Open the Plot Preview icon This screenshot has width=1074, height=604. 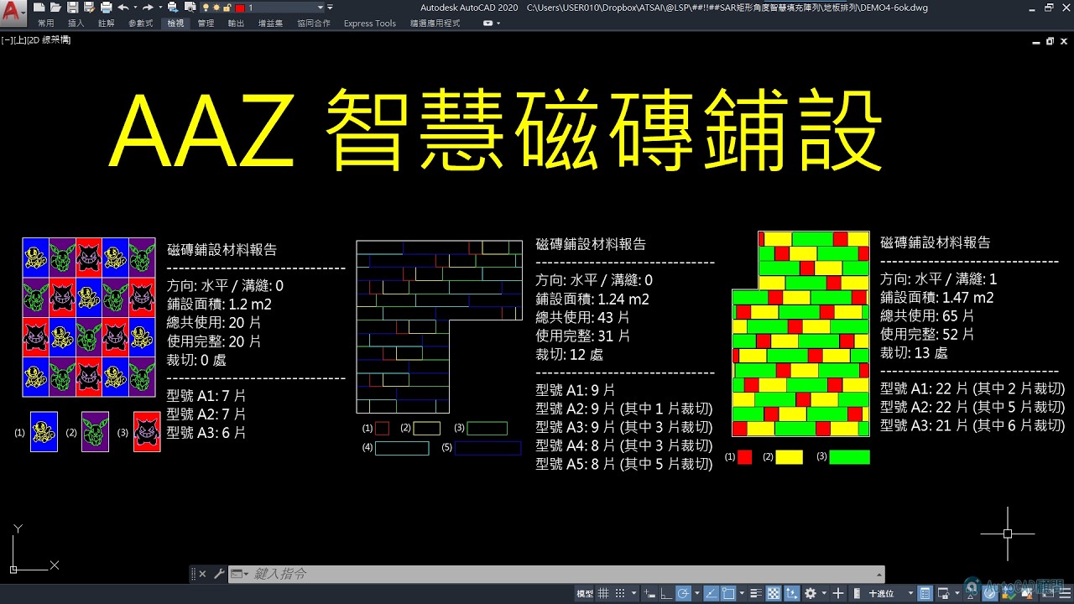point(190,7)
